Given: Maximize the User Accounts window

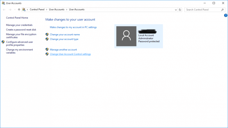Looking at the screenshot, I should click(214, 3).
